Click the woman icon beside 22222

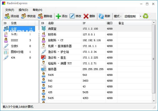[6, 40]
